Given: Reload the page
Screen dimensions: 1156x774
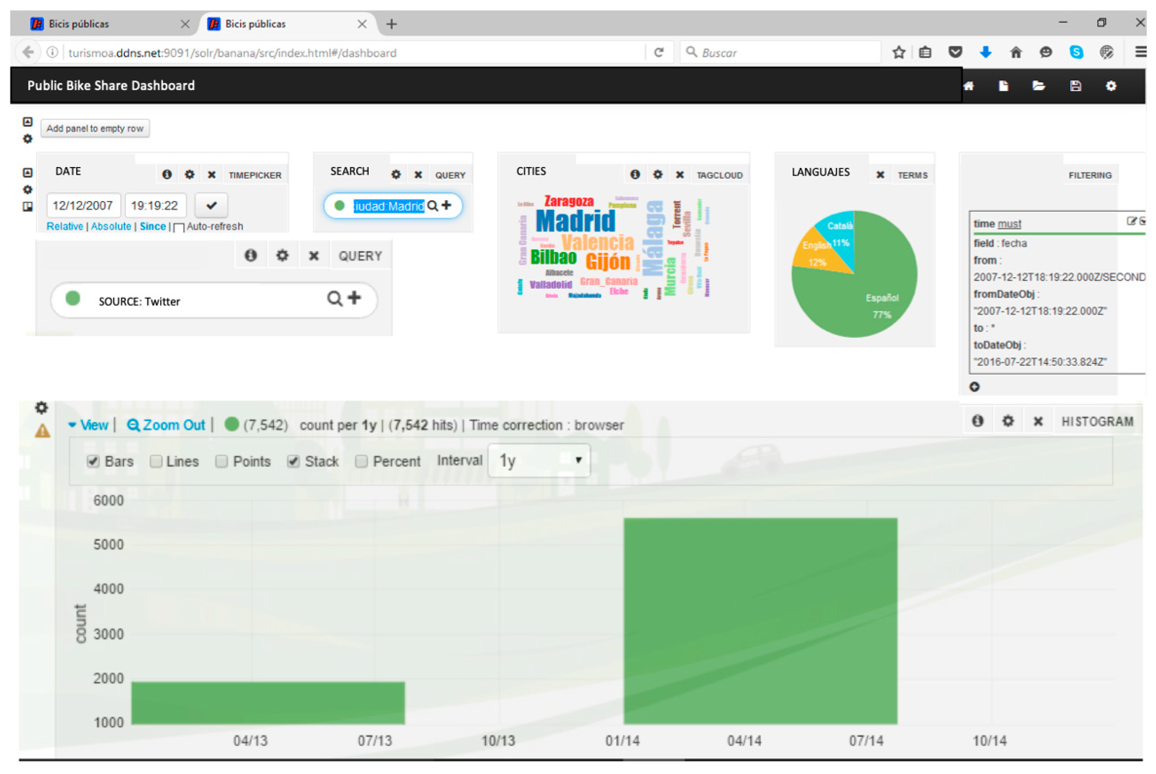Looking at the screenshot, I should (659, 52).
